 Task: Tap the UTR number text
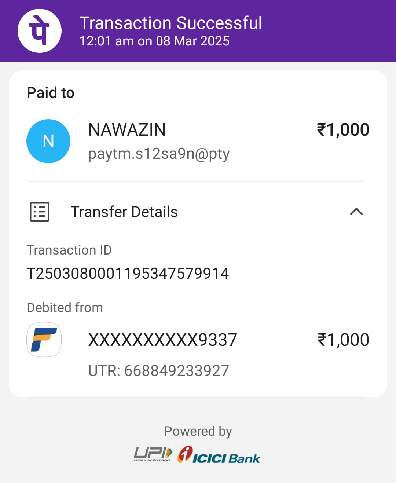pyautogui.click(x=158, y=371)
